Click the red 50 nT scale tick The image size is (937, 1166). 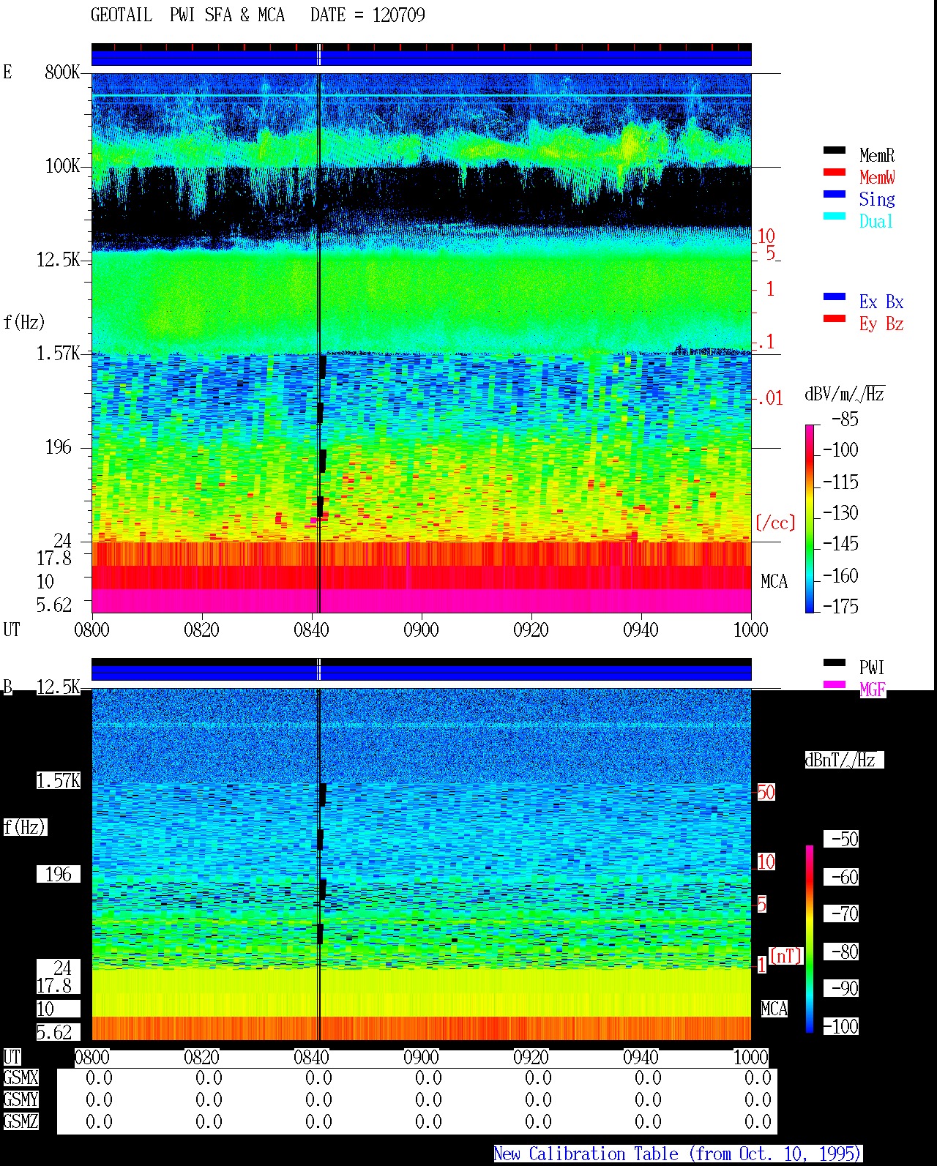point(766,793)
